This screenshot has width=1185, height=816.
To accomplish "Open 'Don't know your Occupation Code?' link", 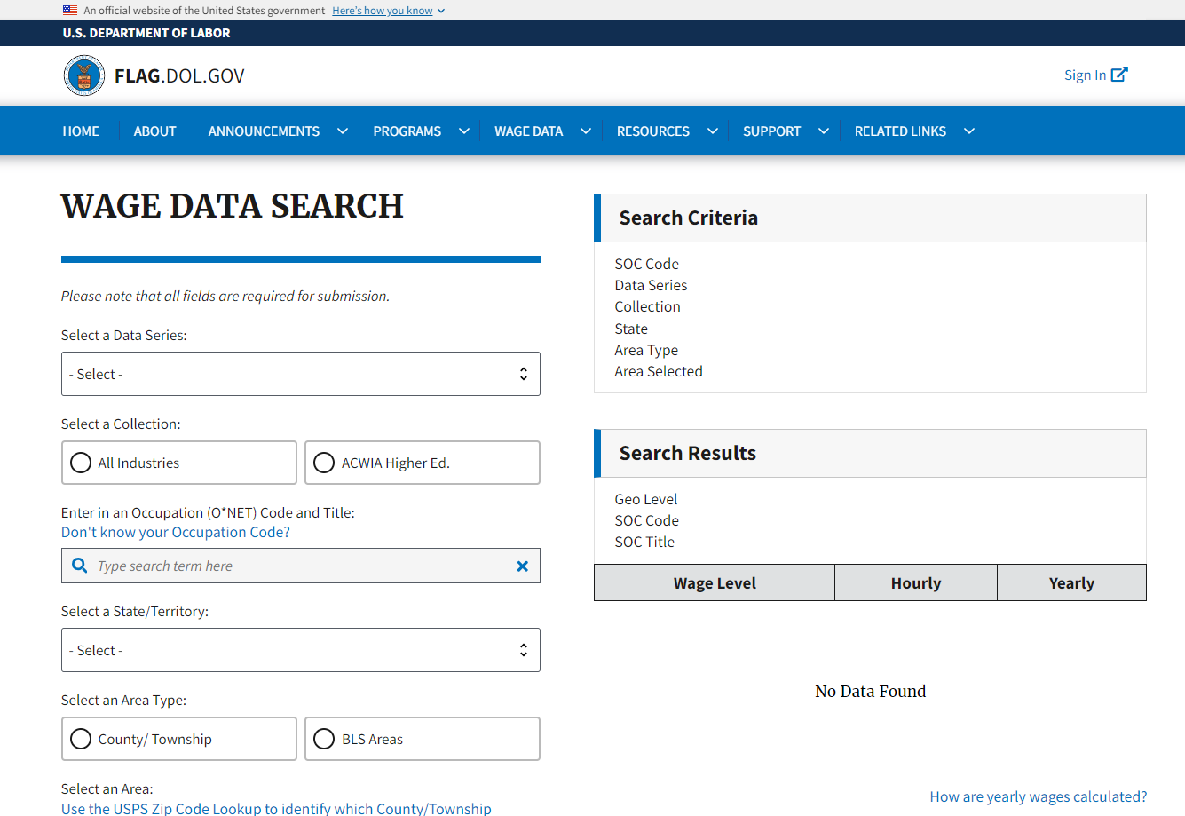I will pyautogui.click(x=176, y=533).
